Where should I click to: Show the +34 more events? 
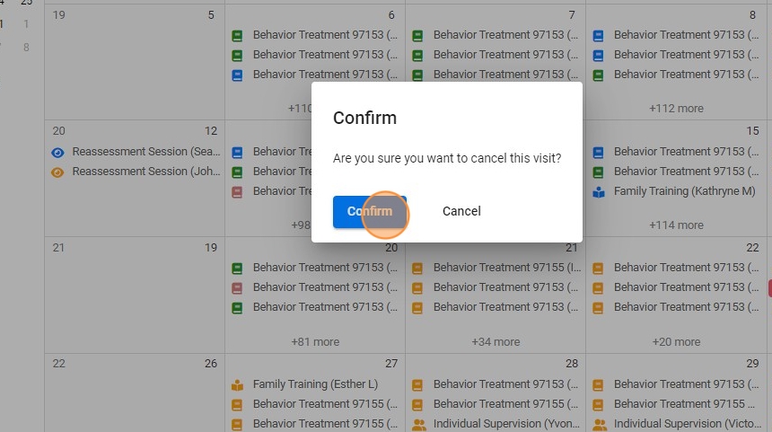click(x=496, y=342)
